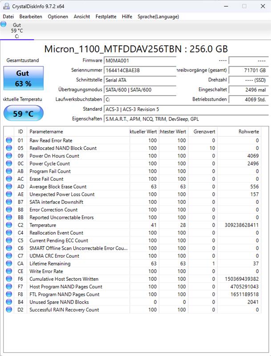Click status icon for Unexpected Power Loss Count
Viewport: 271px width, 356px height.
9,194
